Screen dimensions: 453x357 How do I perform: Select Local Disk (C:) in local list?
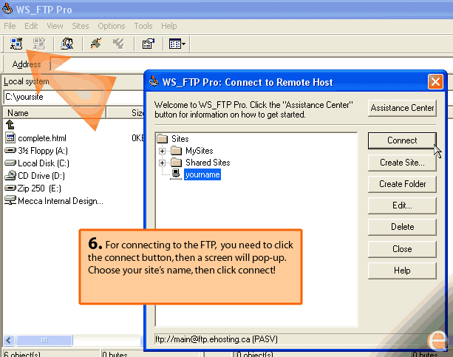coord(43,163)
